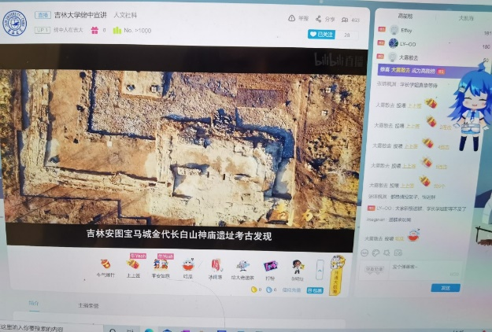The image size is (492, 332).
Task: Open the 主播荣誉 tab
Action: tap(88, 304)
